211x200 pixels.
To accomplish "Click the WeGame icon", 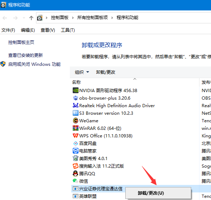I will tap(76, 121).
